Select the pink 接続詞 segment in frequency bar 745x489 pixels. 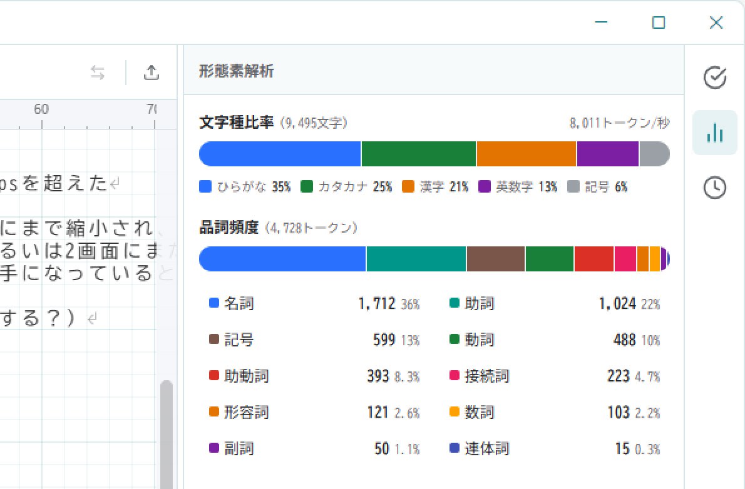[x=625, y=259]
